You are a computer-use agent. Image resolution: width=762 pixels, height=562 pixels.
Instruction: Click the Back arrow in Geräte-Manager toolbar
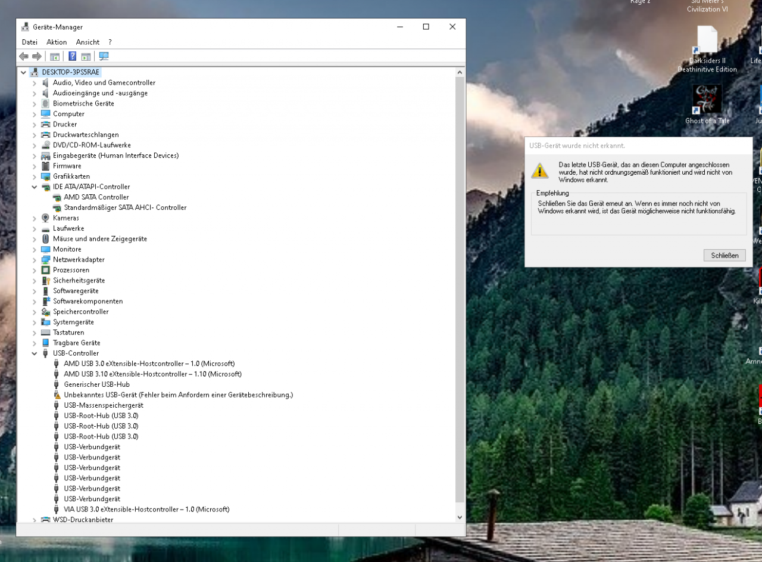coord(24,56)
